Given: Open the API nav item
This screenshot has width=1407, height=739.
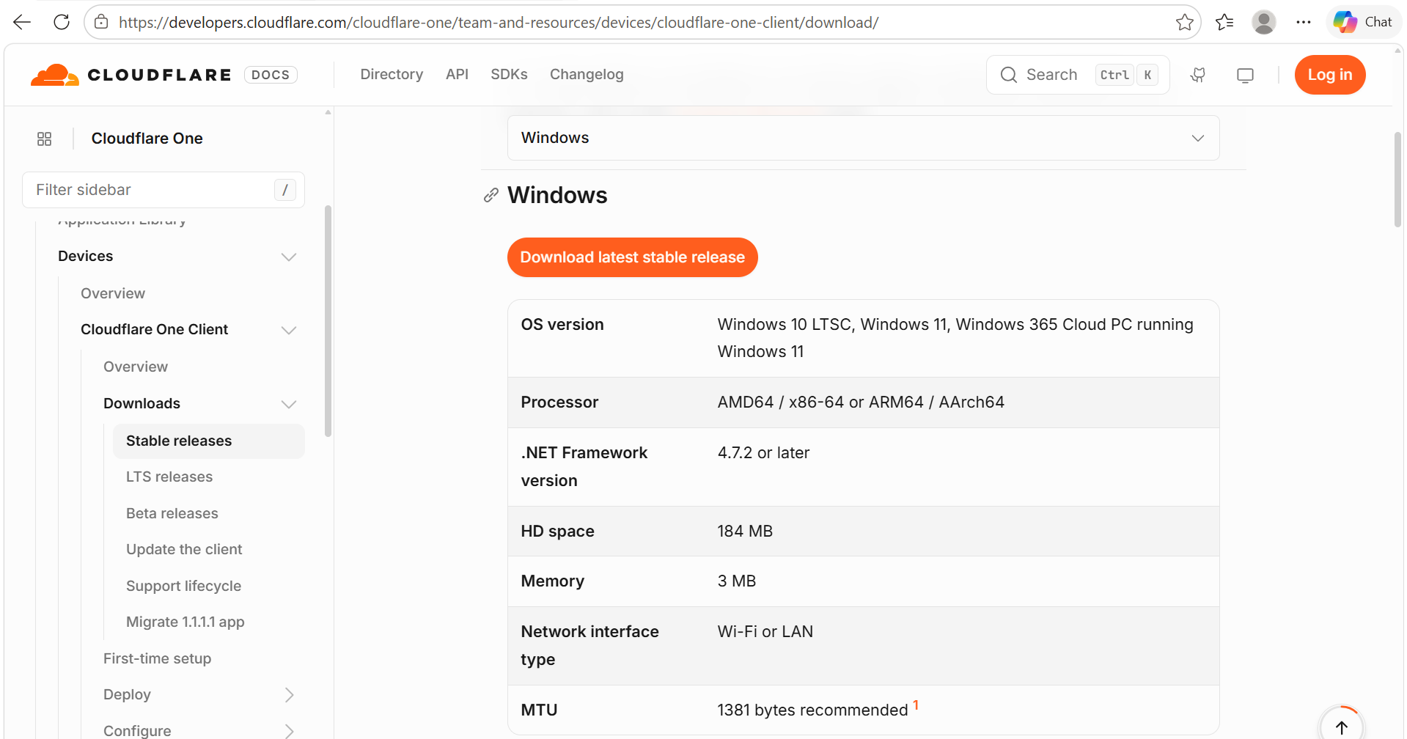Looking at the screenshot, I should [x=457, y=75].
